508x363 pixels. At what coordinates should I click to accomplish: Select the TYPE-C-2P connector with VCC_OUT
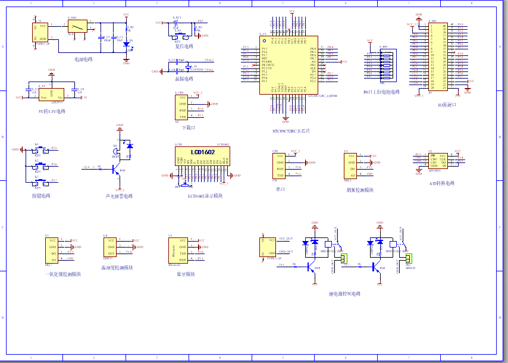(x=268, y=248)
